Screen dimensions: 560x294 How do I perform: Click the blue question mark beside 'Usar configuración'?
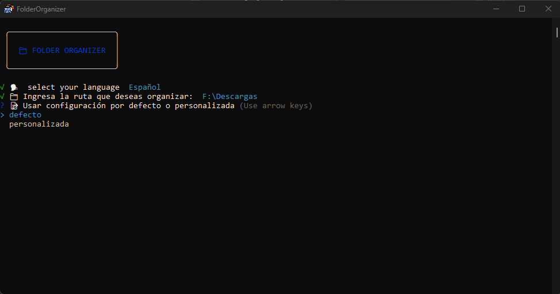point(2,106)
